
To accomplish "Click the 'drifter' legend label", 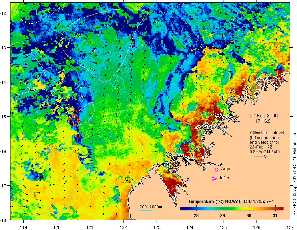I will click(x=224, y=178).
